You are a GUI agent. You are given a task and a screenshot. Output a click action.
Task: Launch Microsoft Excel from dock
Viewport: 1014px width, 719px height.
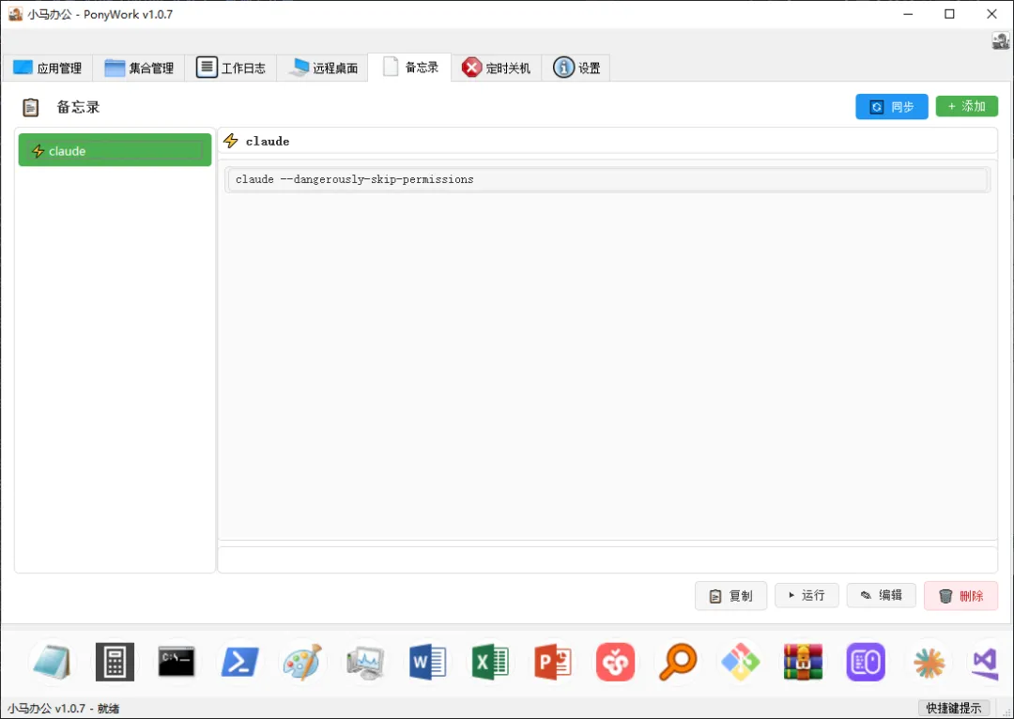point(490,662)
